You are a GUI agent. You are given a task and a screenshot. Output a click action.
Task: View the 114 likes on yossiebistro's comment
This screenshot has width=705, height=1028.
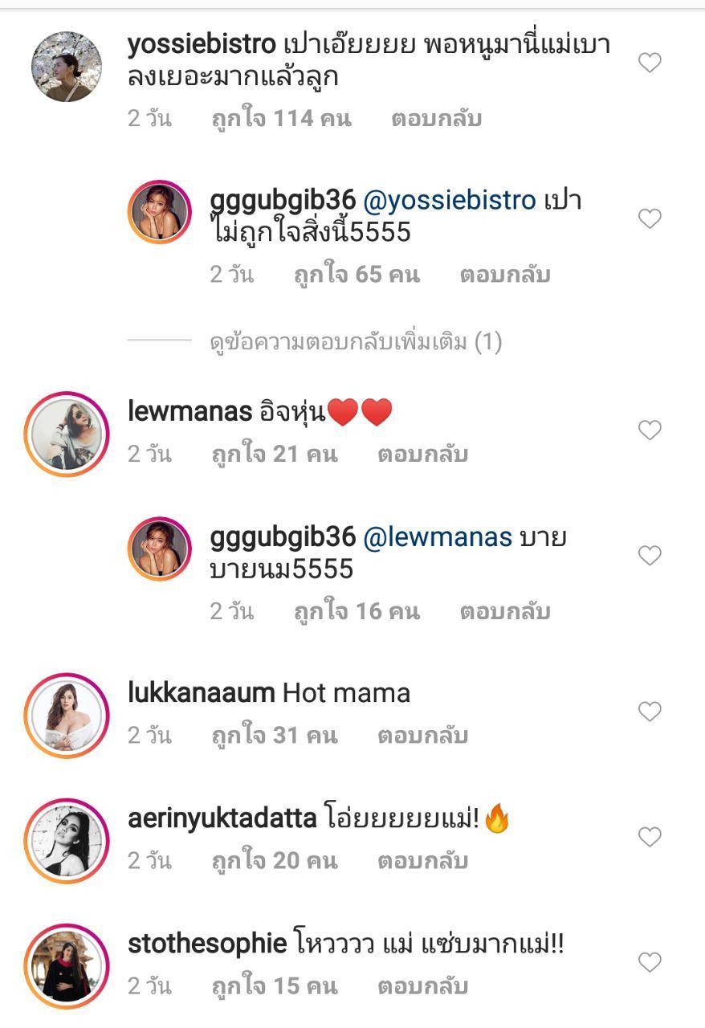tap(281, 119)
